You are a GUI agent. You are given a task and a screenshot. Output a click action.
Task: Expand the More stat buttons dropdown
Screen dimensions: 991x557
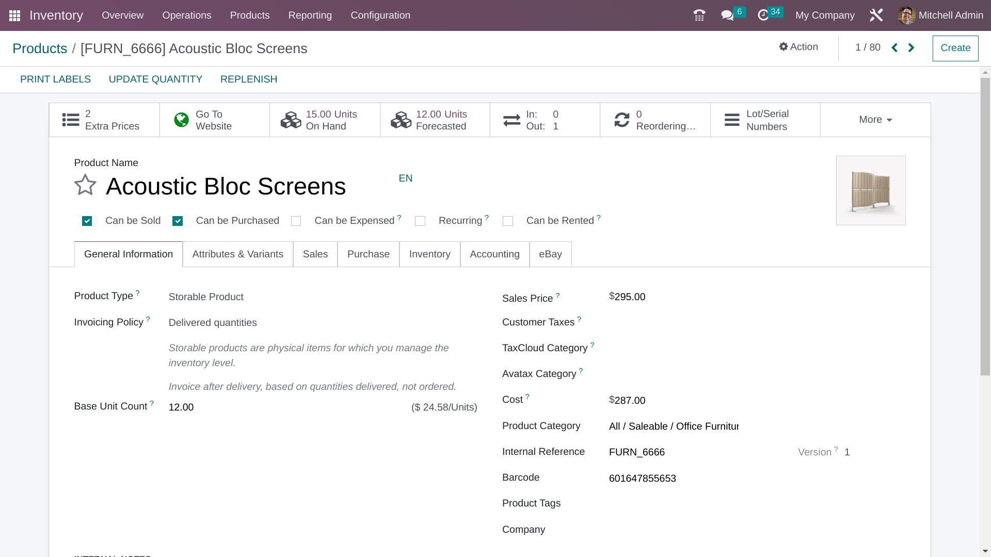pos(875,120)
